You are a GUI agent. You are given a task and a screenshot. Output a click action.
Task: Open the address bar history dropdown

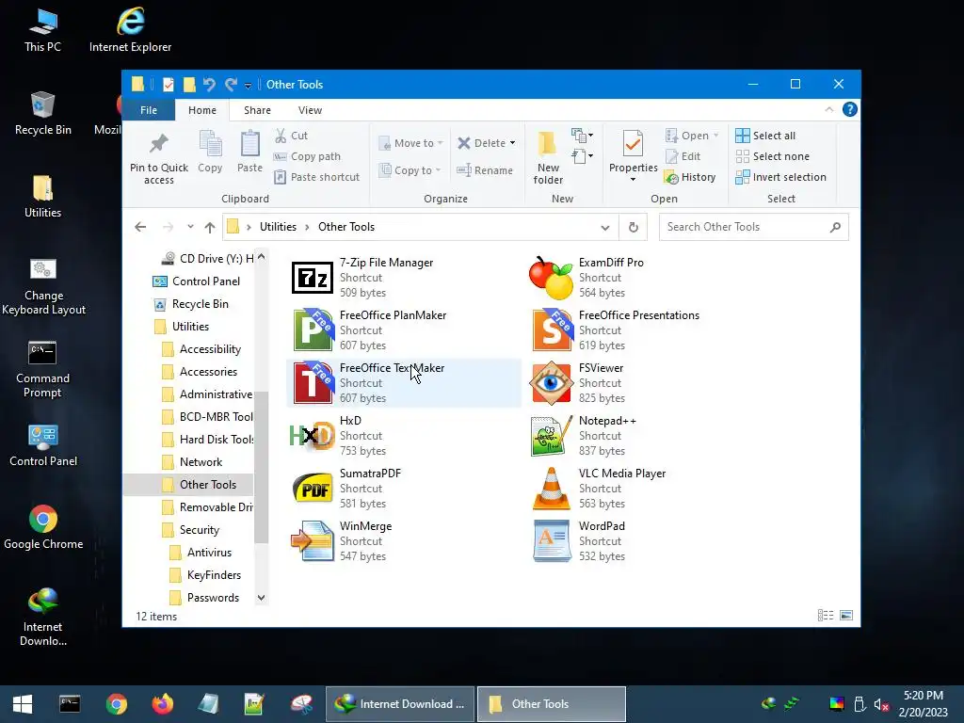coord(605,228)
